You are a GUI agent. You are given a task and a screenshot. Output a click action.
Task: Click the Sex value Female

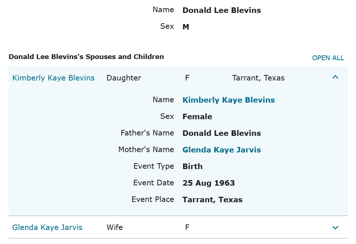[197, 117]
